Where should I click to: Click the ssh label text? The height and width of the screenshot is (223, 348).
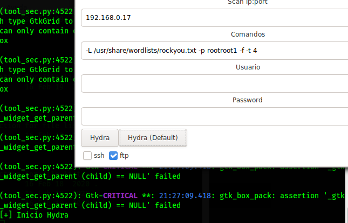click(x=99, y=156)
